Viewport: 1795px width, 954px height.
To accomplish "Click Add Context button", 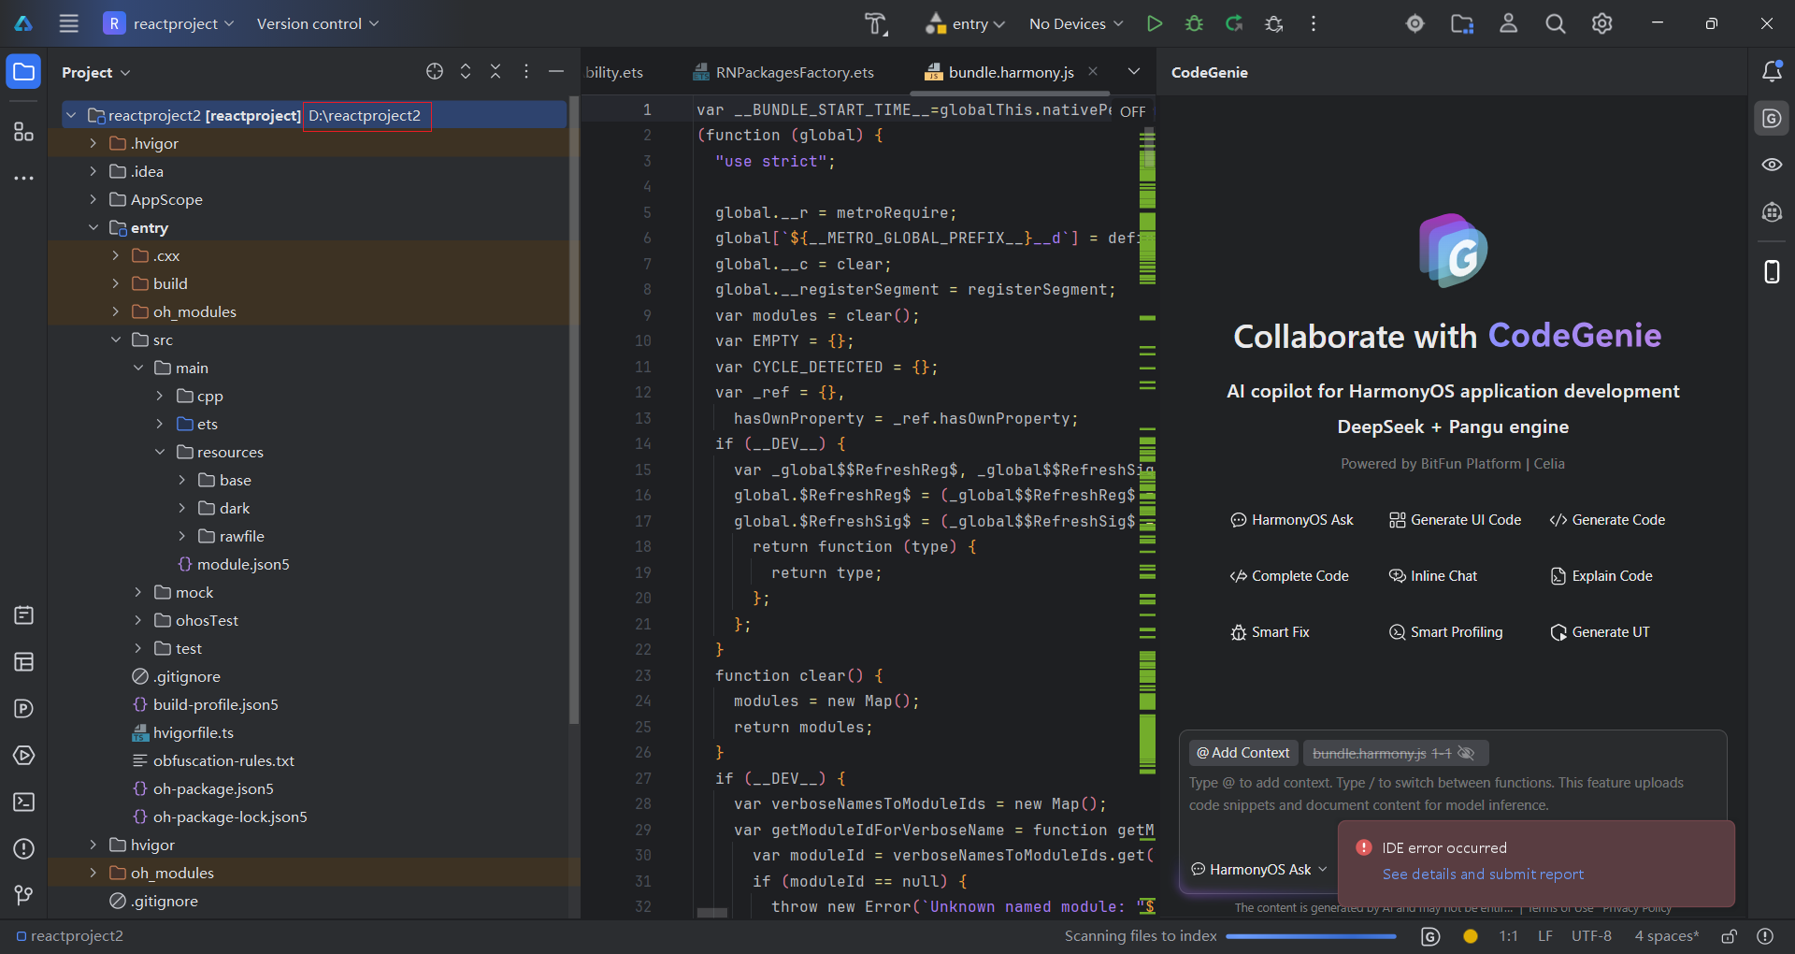I will point(1242,753).
